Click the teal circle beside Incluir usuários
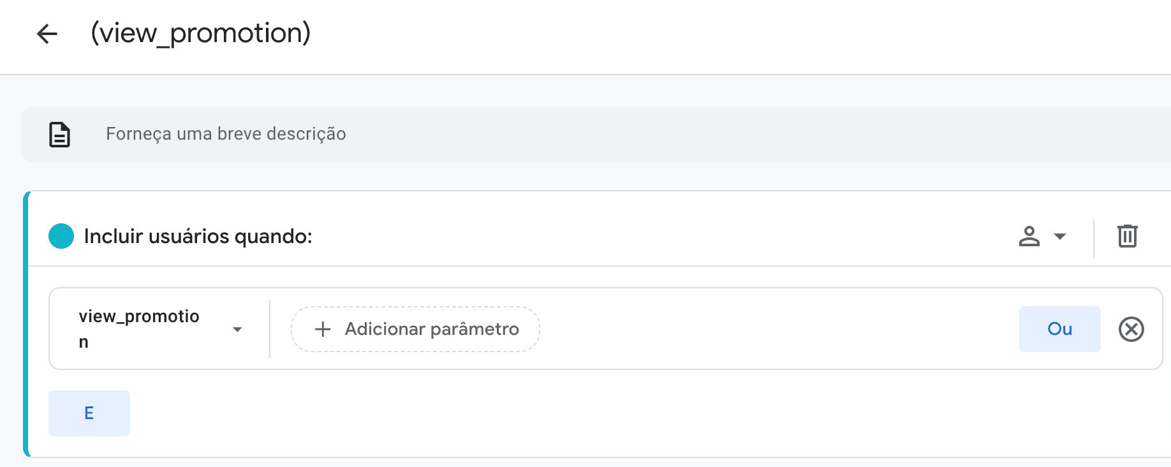Viewport: 1171px width, 467px height. (x=61, y=236)
